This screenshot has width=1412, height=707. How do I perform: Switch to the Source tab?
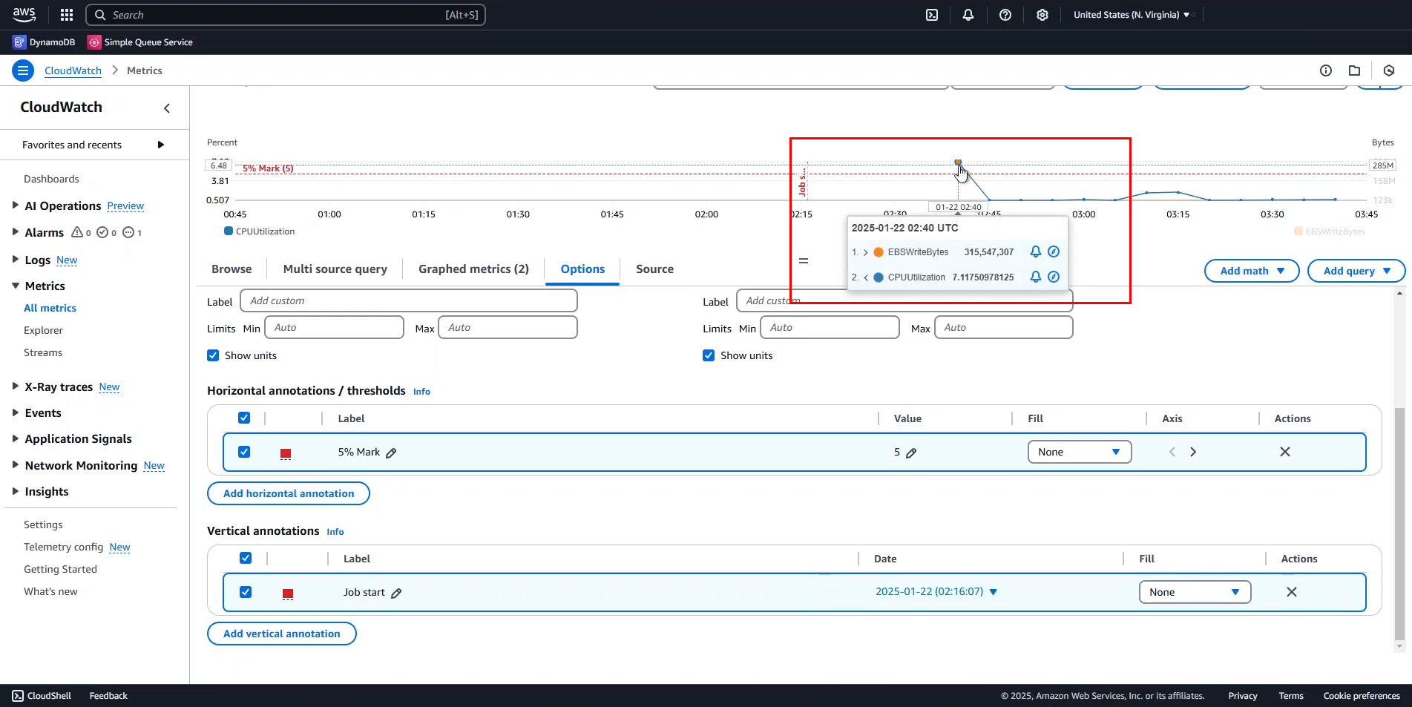[654, 269]
